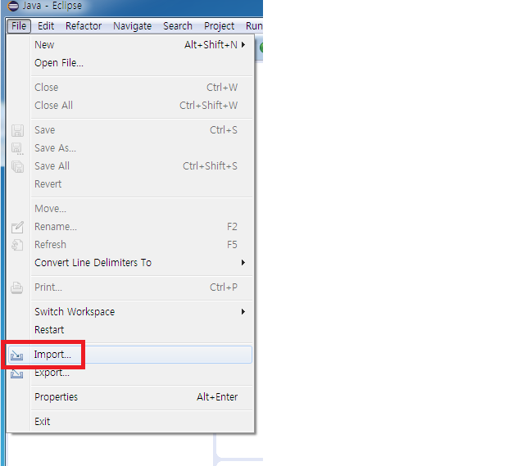Choose New from the File menu

pyautogui.click(x=142, y=45)
